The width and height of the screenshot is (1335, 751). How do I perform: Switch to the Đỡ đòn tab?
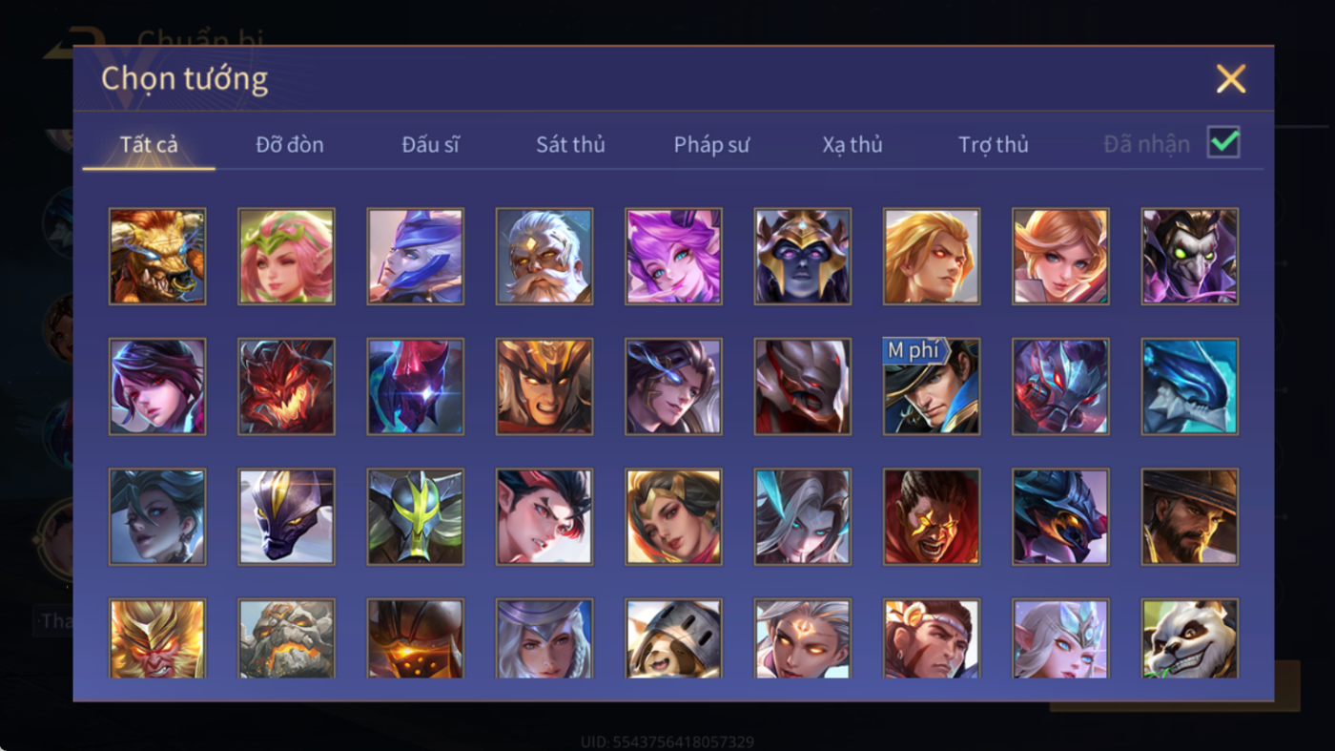[x=290, y=145]
